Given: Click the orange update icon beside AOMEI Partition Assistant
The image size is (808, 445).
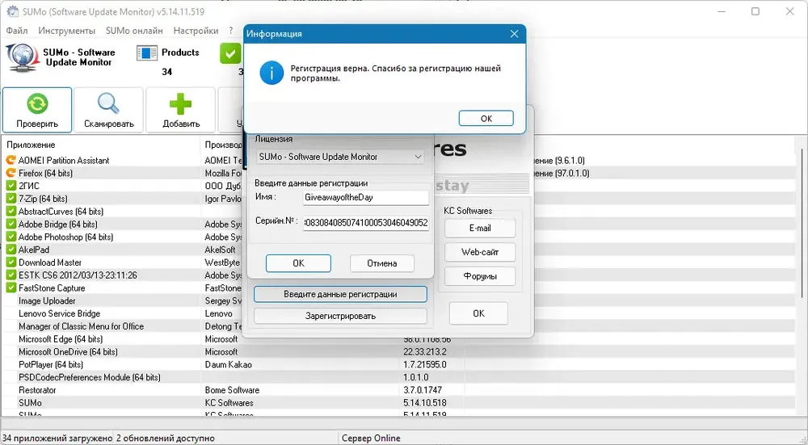Looking at the screenshot, I should click(11, 160).
